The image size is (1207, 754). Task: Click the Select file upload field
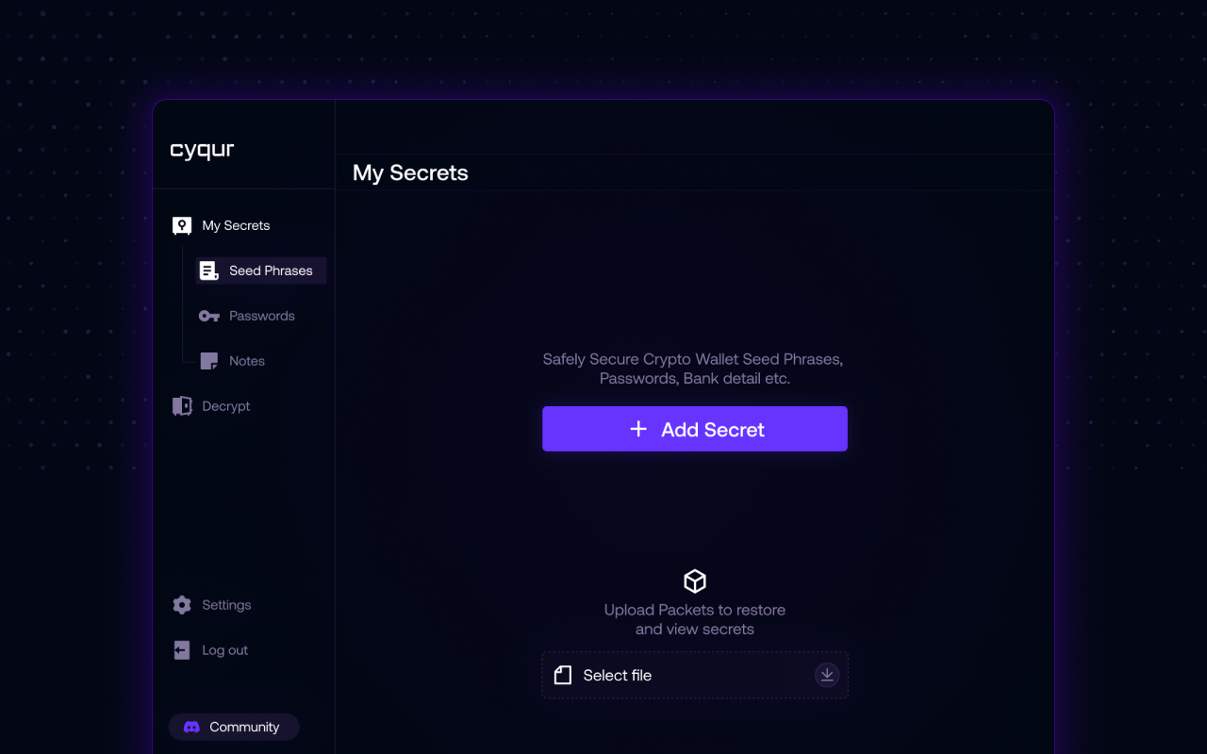pos(694,675)
